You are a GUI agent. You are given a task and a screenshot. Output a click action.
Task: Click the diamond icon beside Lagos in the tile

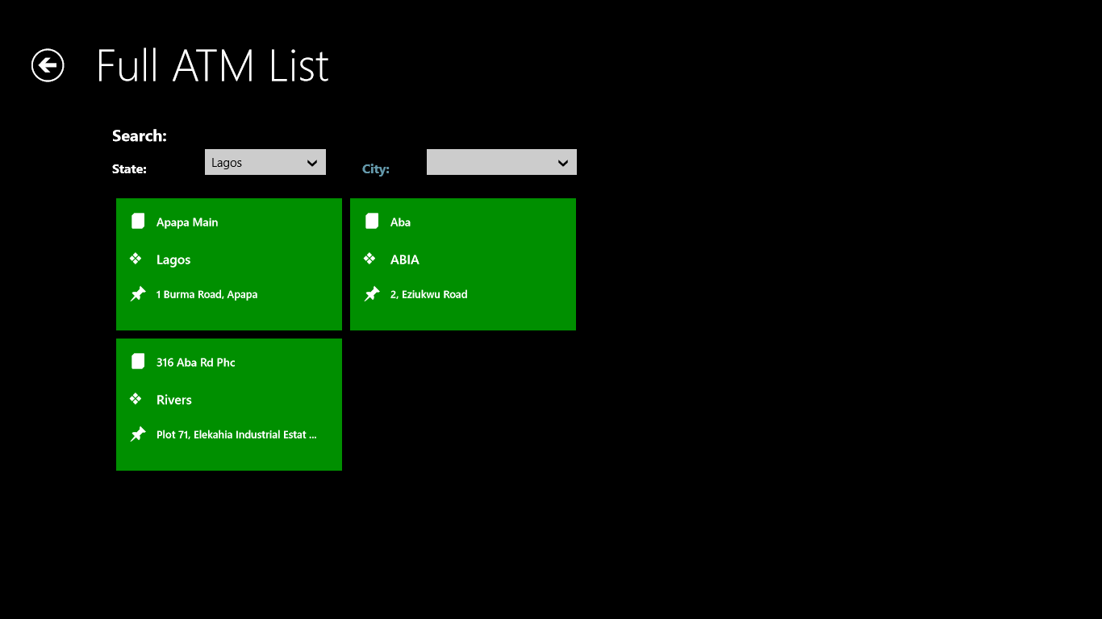136,259
